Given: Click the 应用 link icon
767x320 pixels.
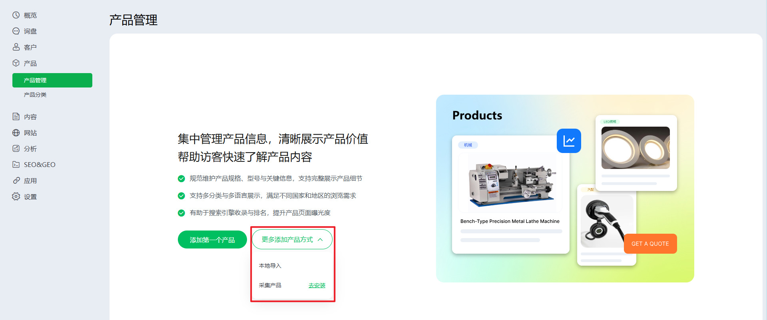Looking at the screenshot, I should (x=16, y=181).
